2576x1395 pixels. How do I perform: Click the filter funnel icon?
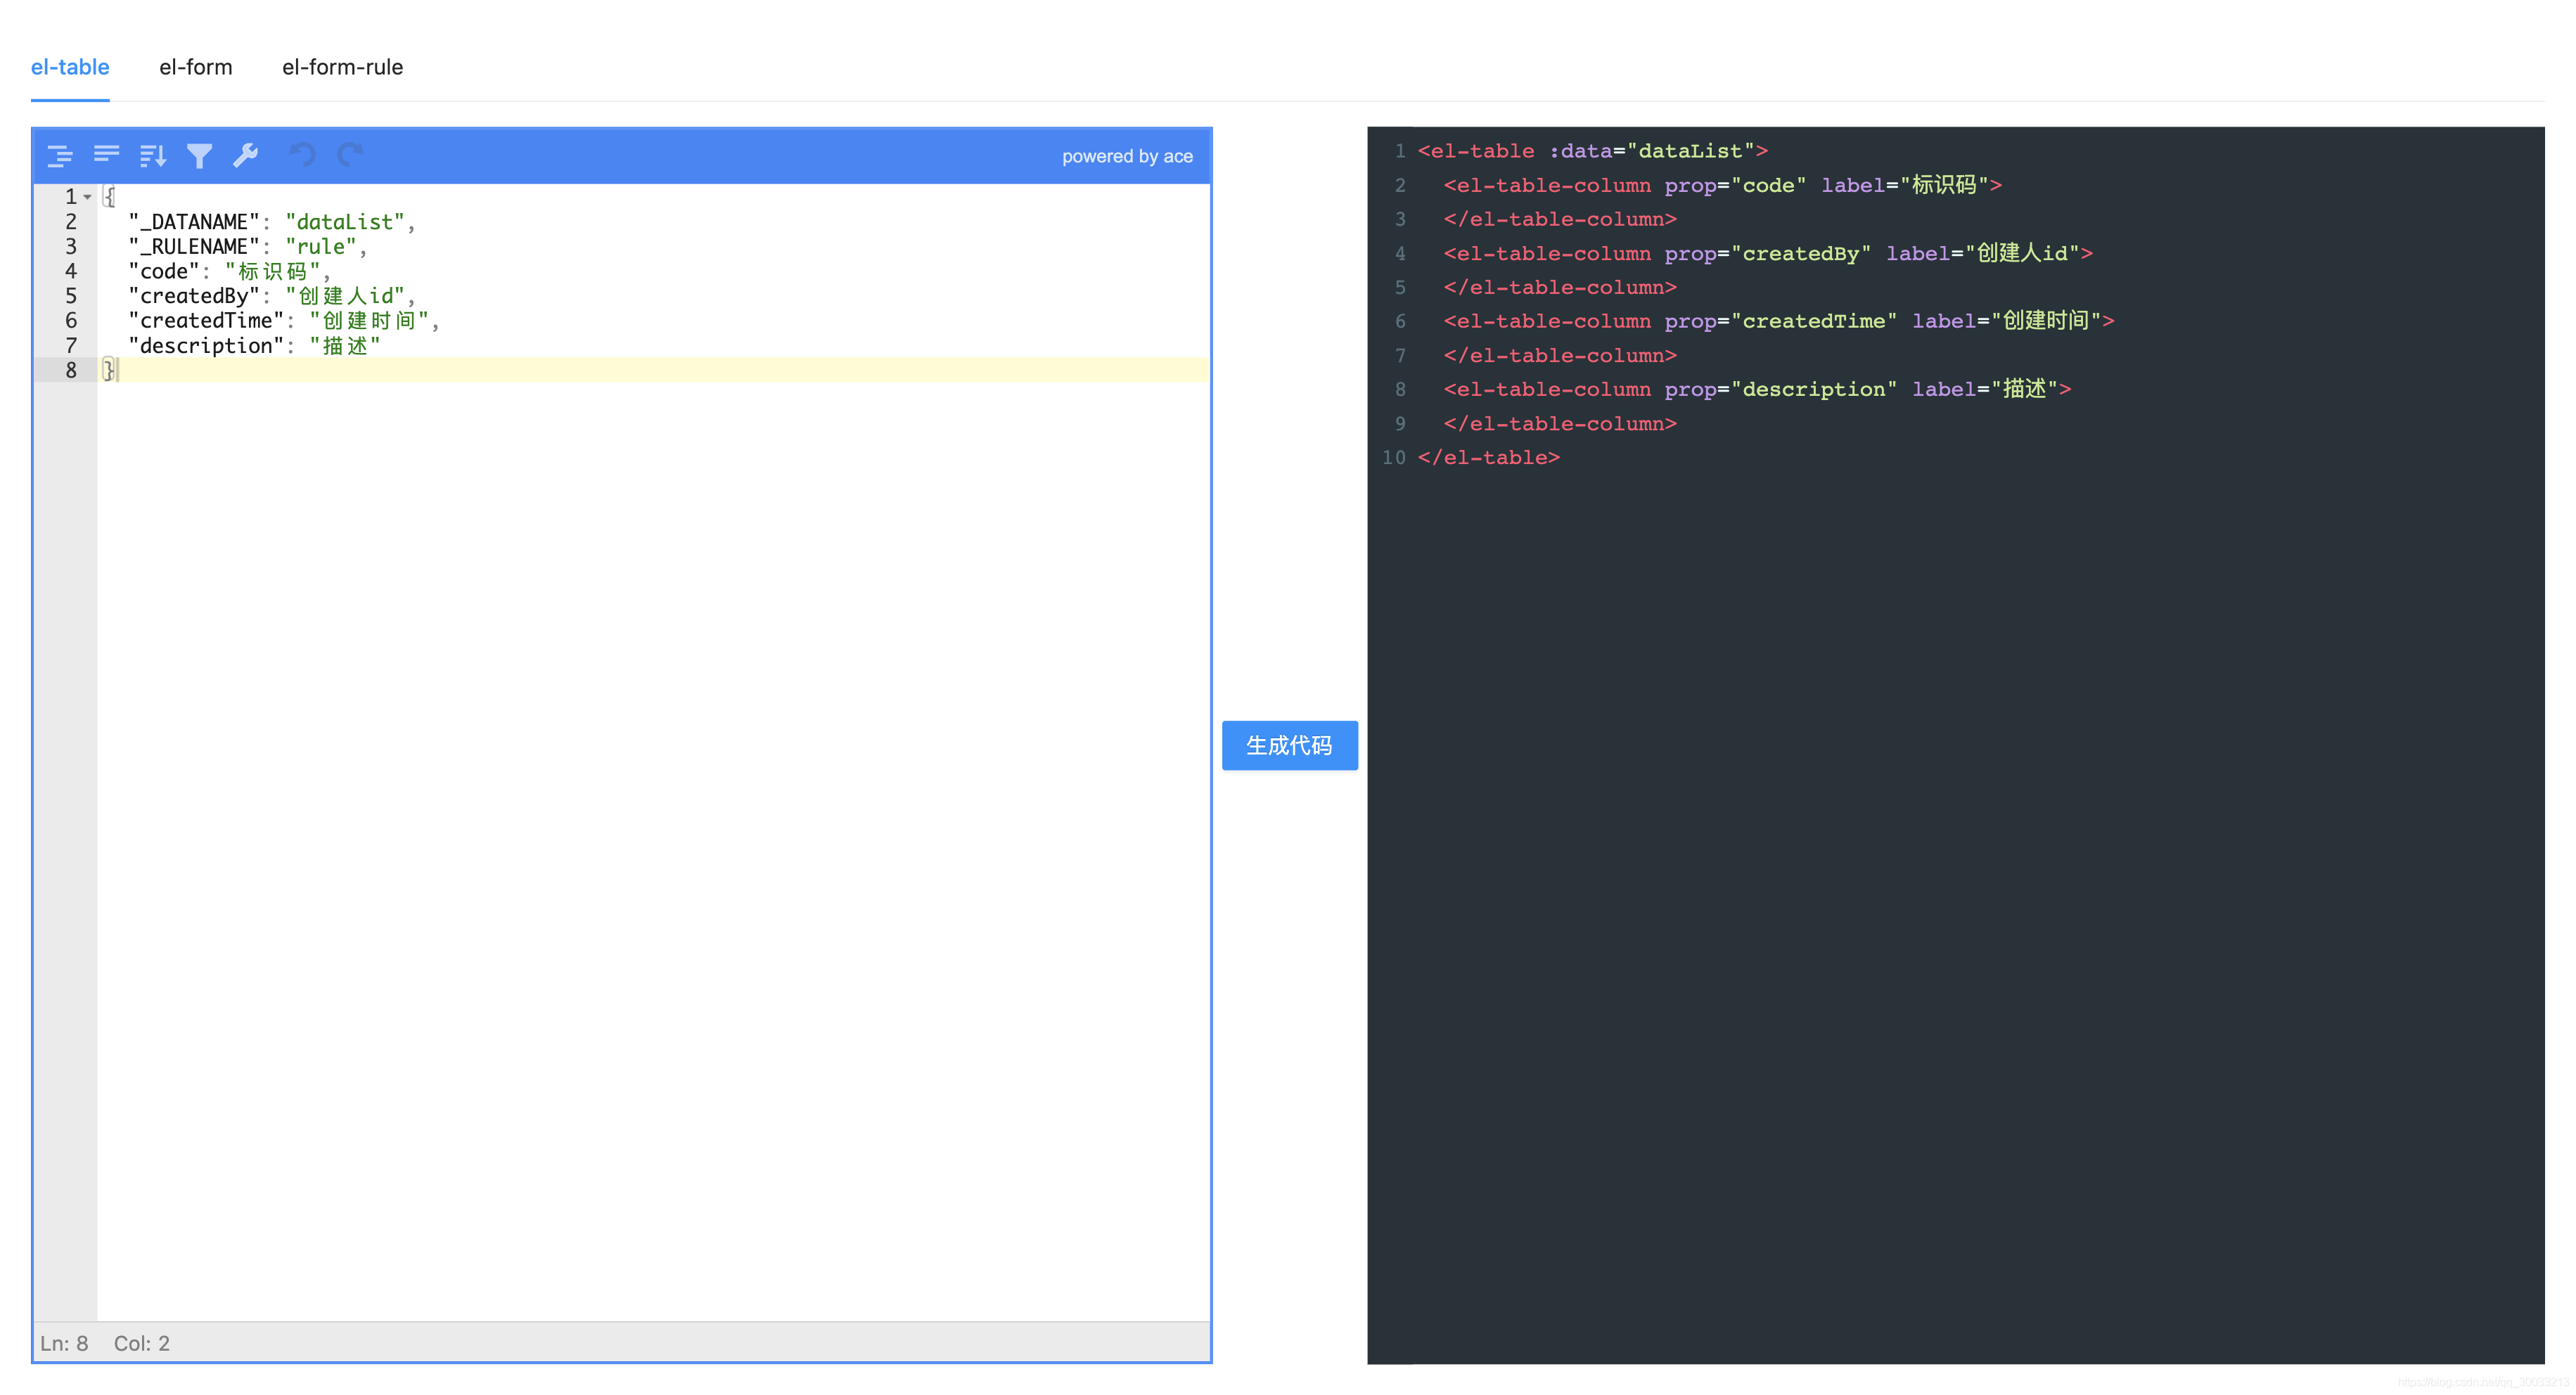pyautogui.click(x=199, y=155)
